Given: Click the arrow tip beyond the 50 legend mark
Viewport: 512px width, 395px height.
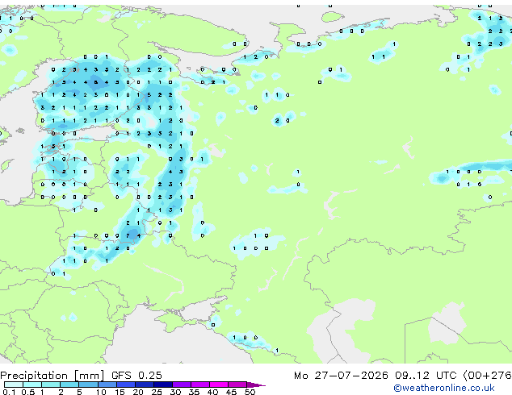Looking at the screenshot, I should click(256, 385).
